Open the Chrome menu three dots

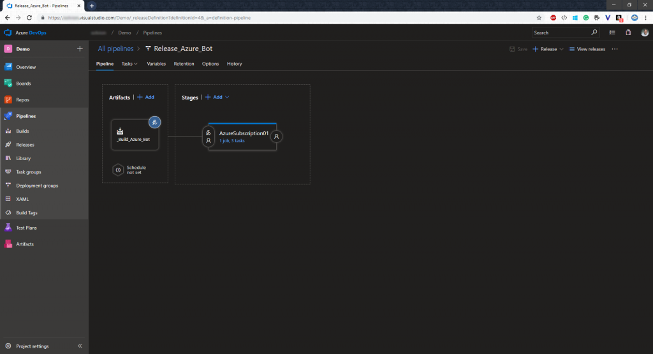tap(645, 18)
